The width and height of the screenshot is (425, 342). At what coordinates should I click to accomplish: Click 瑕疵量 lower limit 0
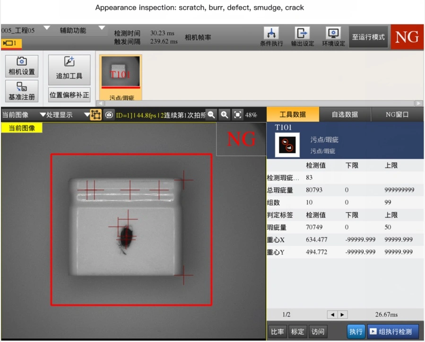click(x=347, y=227)
